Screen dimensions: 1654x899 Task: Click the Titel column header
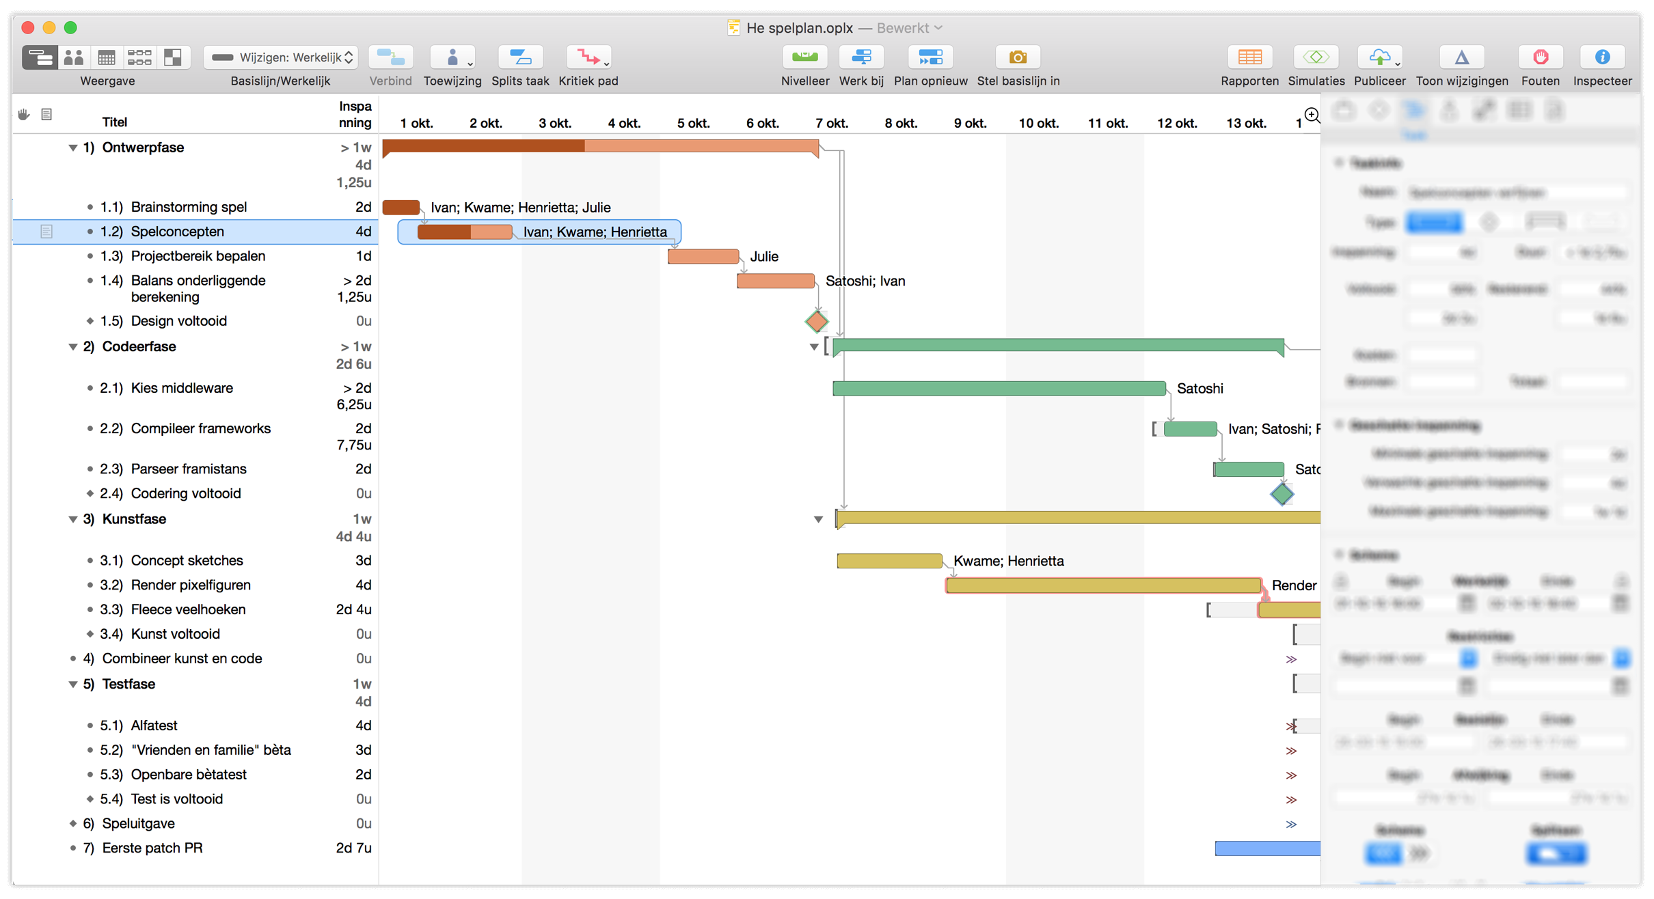click(115, 122)
